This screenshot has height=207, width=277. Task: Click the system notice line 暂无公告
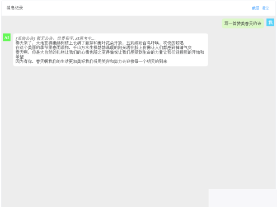click(x=55, y=39)
